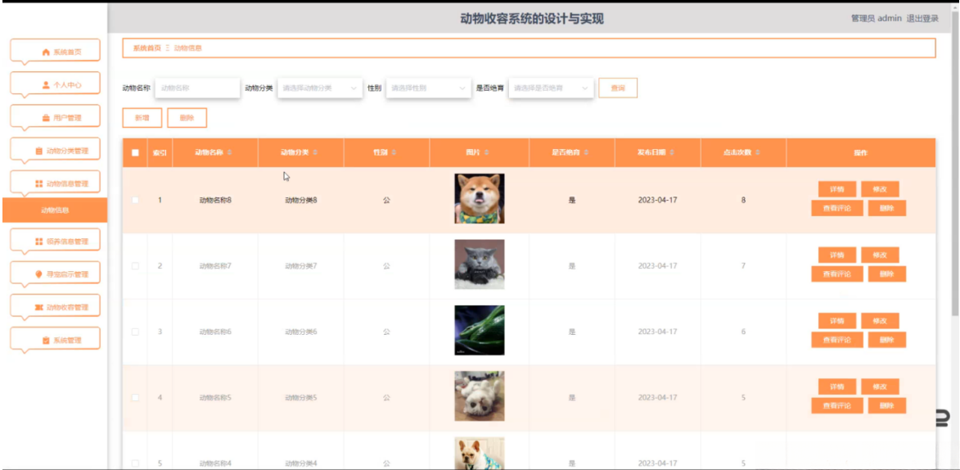Check the checkbox for row 动物名称5
The height and width of the screenshot is (470, 960).
(x=135, y=398)
